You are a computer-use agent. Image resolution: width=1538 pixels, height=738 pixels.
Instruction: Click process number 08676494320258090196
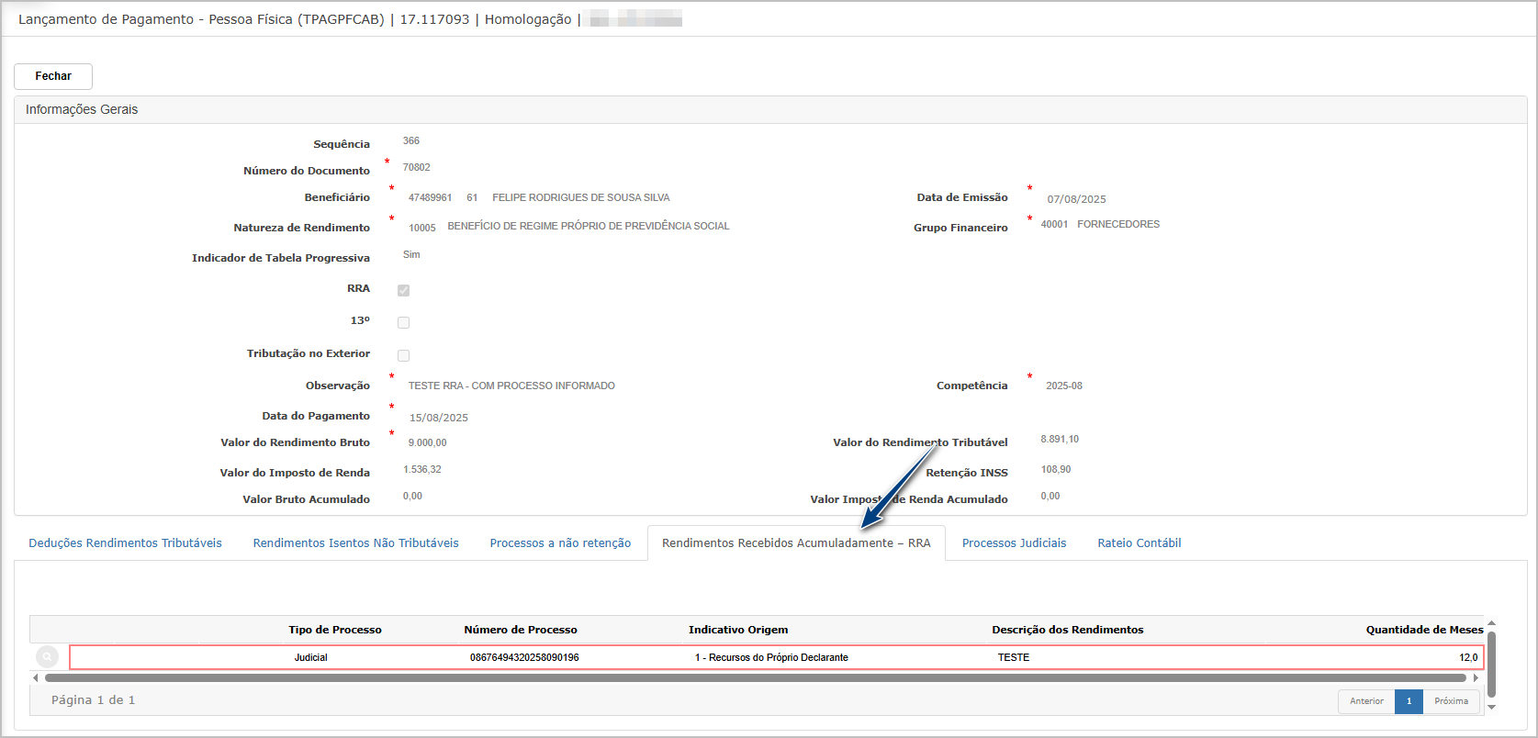click(524, 657)
